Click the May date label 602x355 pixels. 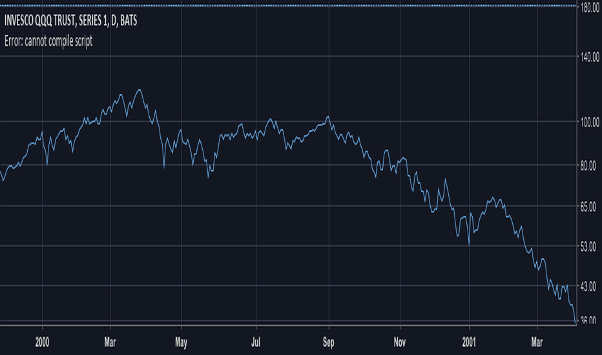pyautogui.click(x=181, y=342)
